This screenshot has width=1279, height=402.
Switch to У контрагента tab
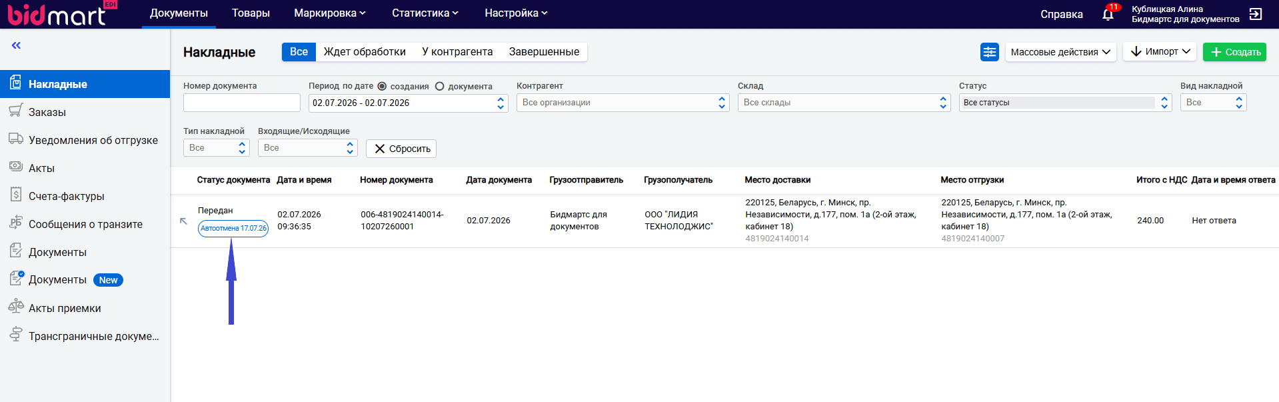point(457,52)
